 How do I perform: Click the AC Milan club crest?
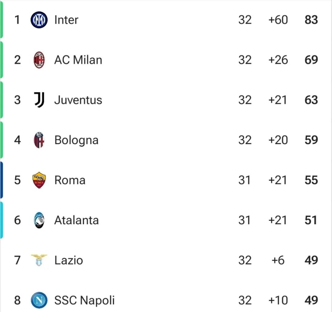coord(39,60)
